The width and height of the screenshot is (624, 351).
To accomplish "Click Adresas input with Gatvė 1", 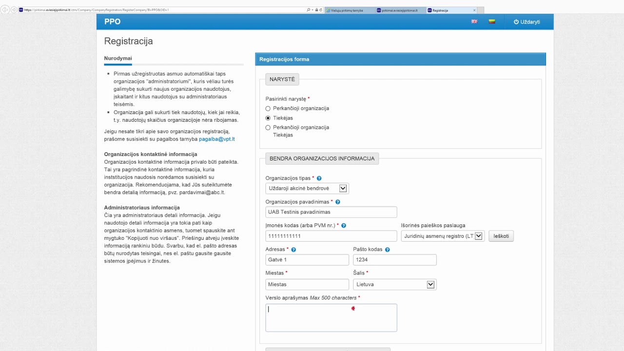I will (307, 260).
